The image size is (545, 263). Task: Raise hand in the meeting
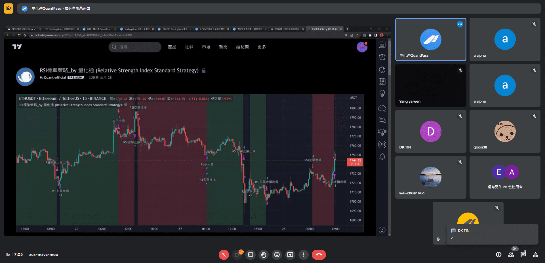point(264,254)
